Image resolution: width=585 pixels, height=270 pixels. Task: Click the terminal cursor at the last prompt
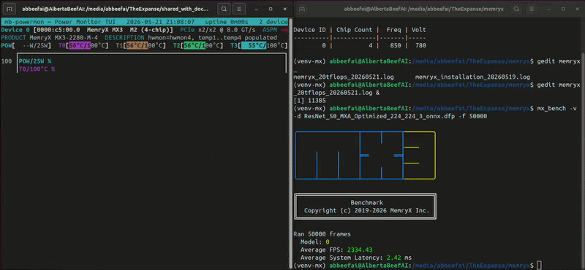coord(538,265)
